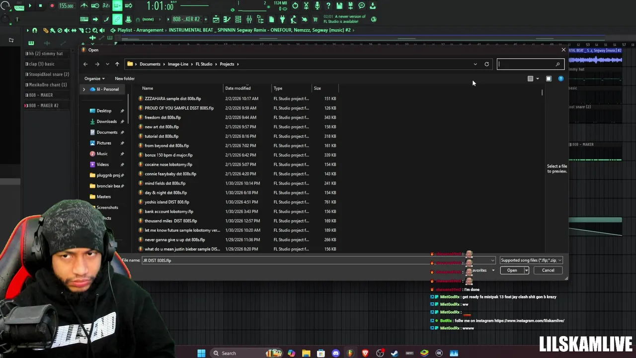Click the Cancel button
Image resolution: width=636 pixels, height=358 pixels.
[548, 270]
